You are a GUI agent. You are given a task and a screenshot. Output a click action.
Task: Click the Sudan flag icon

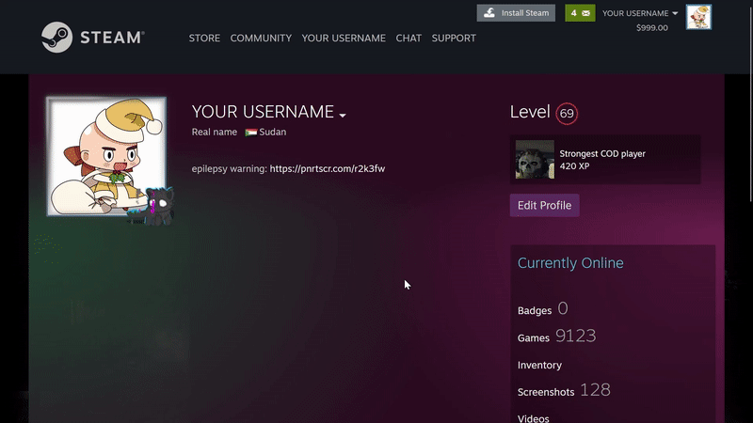[x=250, y=133]
